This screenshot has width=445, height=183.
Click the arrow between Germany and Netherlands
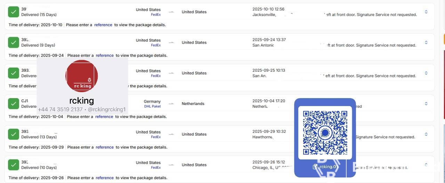click(x=171, y=104)
